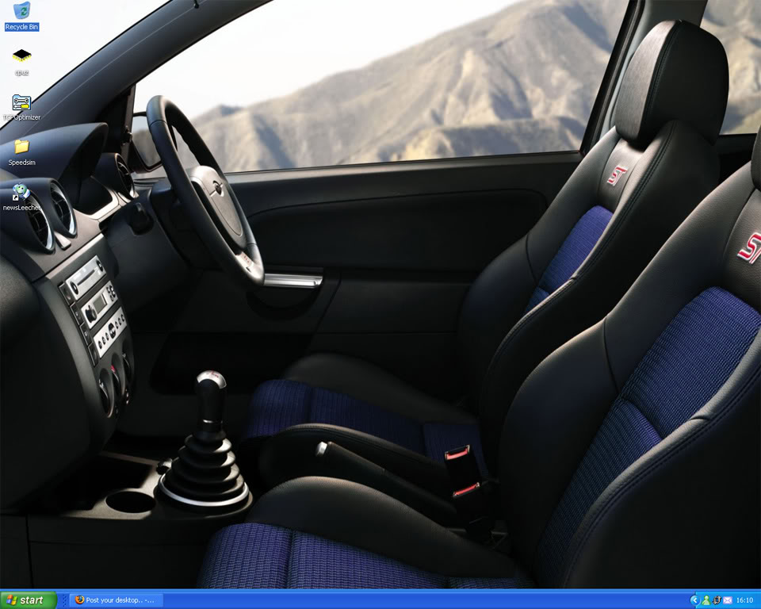Click the tray icon left of the envelope

pyautogui.click(x=717, y=600)
